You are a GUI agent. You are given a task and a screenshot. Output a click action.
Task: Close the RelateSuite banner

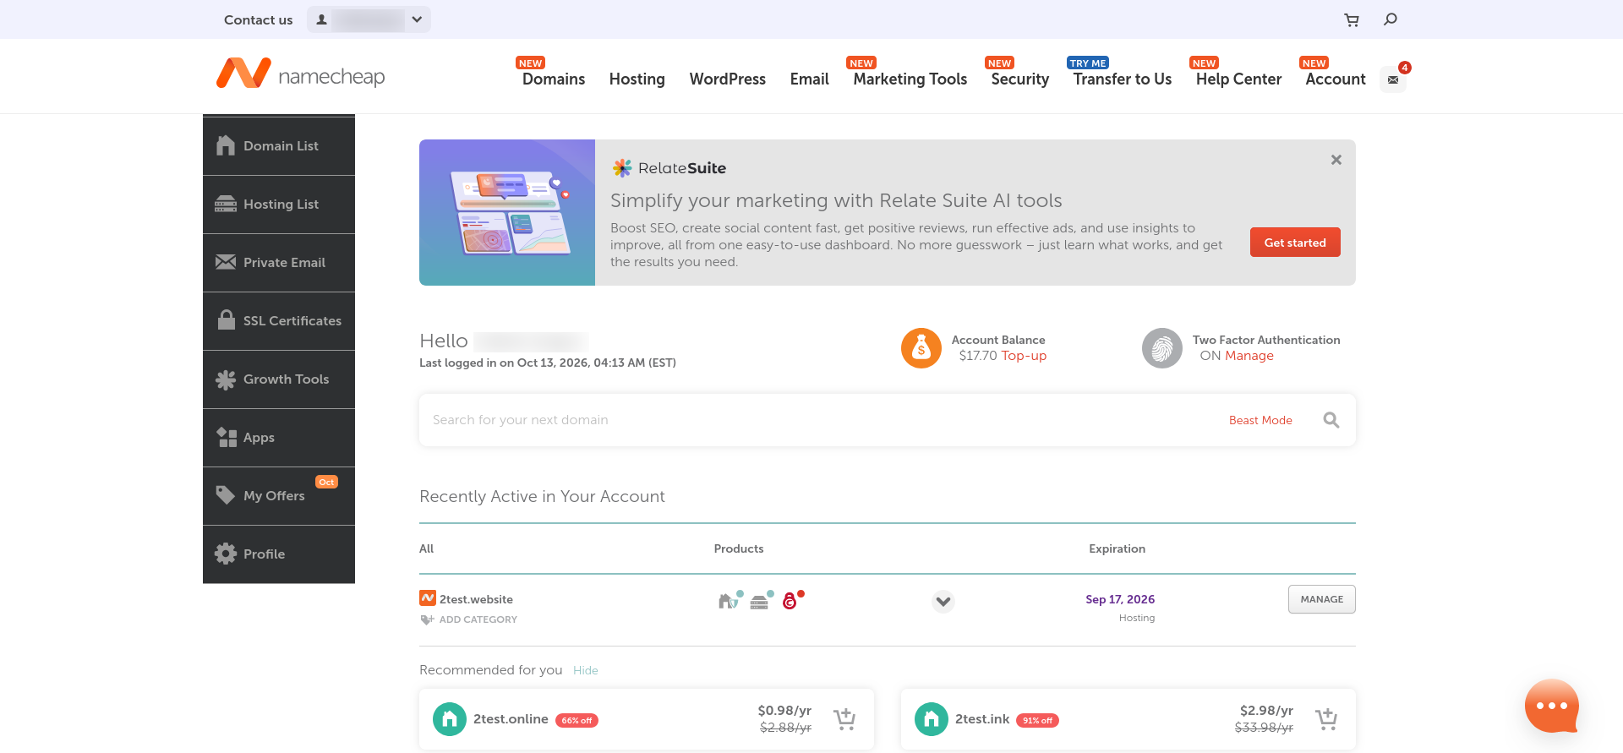pos(1336,160)
